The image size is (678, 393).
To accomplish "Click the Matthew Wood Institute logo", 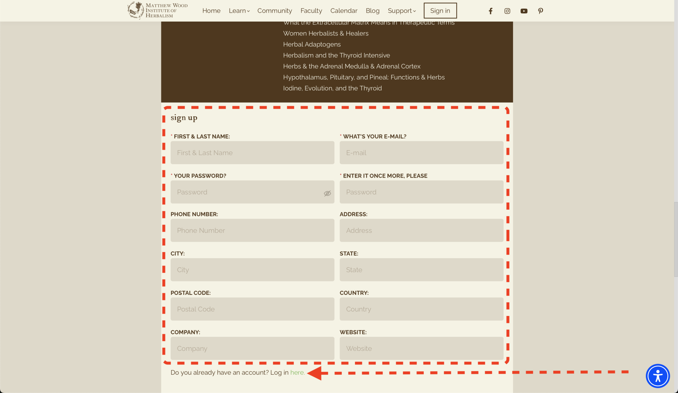I will 157,10.
